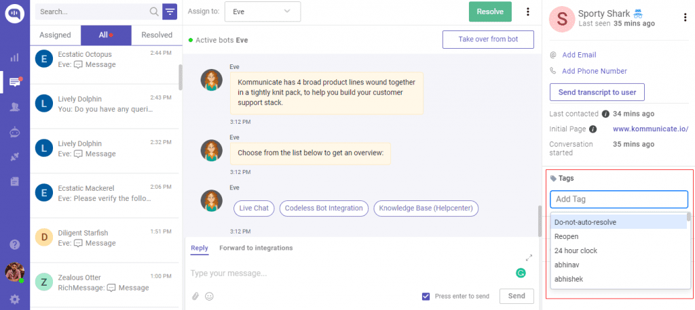Click the attachment paperclip icon
This screenshot has height=310, width=695.
point(195,296)
